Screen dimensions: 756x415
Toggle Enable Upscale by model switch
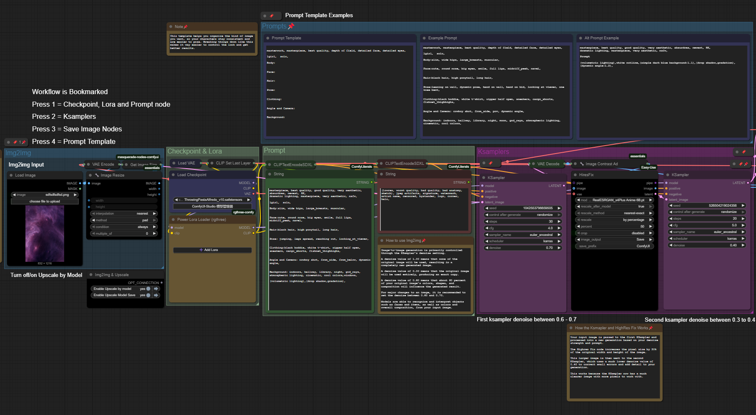click(148, 289)
